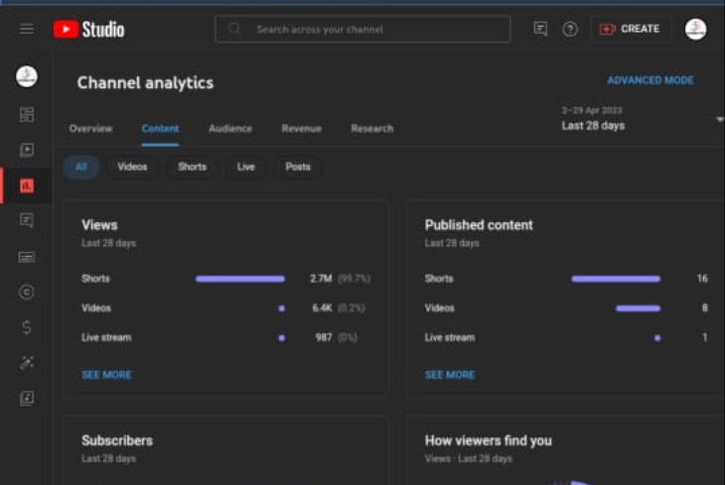Open Audio library sidebar icon
The height and width of the screenshot is (485, 725).
27,398
